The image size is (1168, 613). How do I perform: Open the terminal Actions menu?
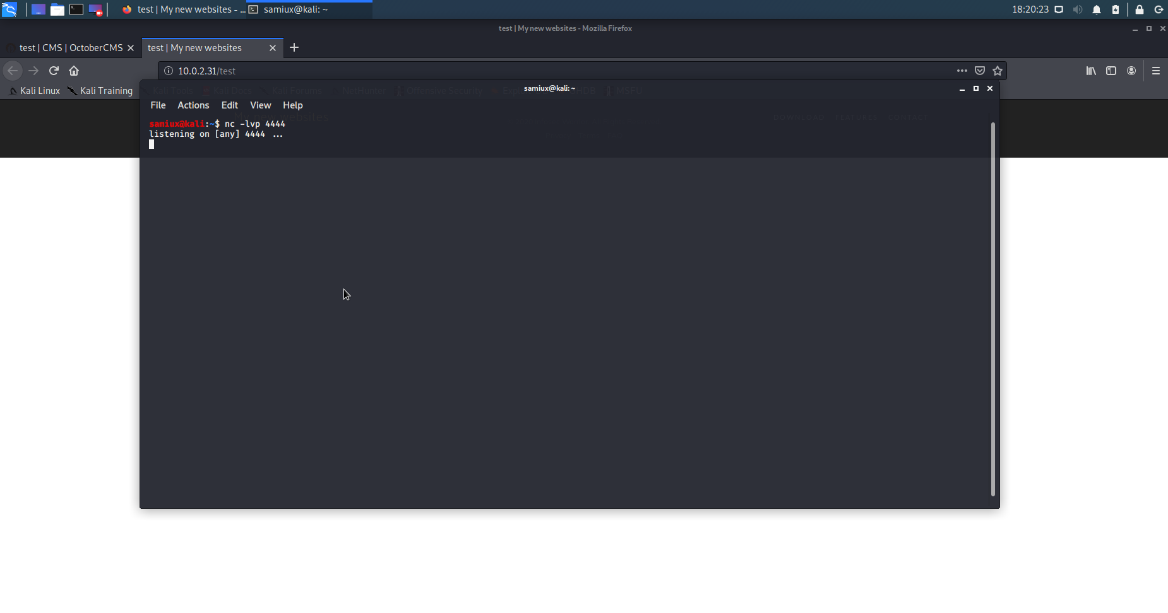193,105
